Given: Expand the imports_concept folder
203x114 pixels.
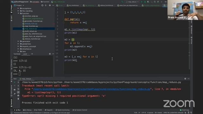Looking at the screenshot, I should coord(18,47).
